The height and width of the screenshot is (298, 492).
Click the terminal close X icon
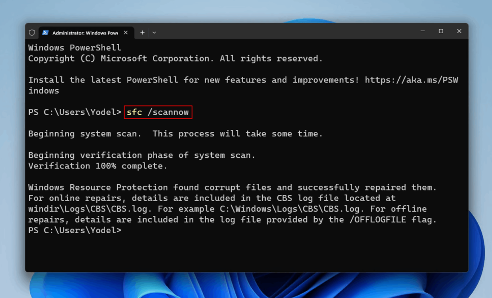tap(459, 31)
